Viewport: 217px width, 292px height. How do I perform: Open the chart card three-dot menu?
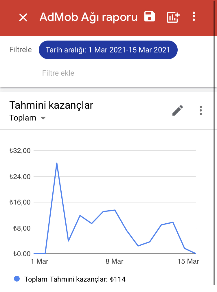point(201,110)
